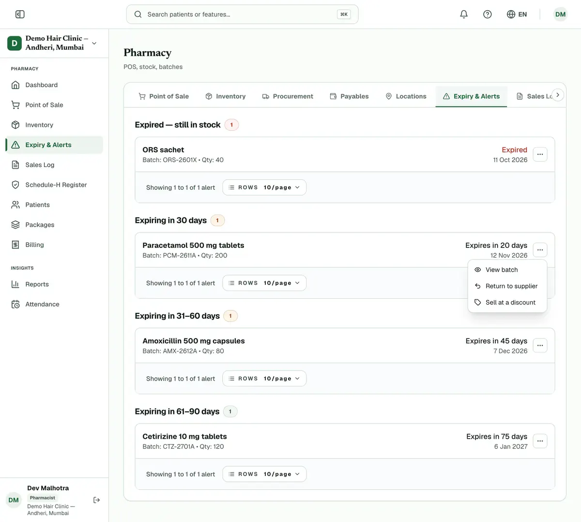Screen dimensions: 581x522
Task: Click the Amoxicillin 500 mg capsules row
Action: pos(345,346)
